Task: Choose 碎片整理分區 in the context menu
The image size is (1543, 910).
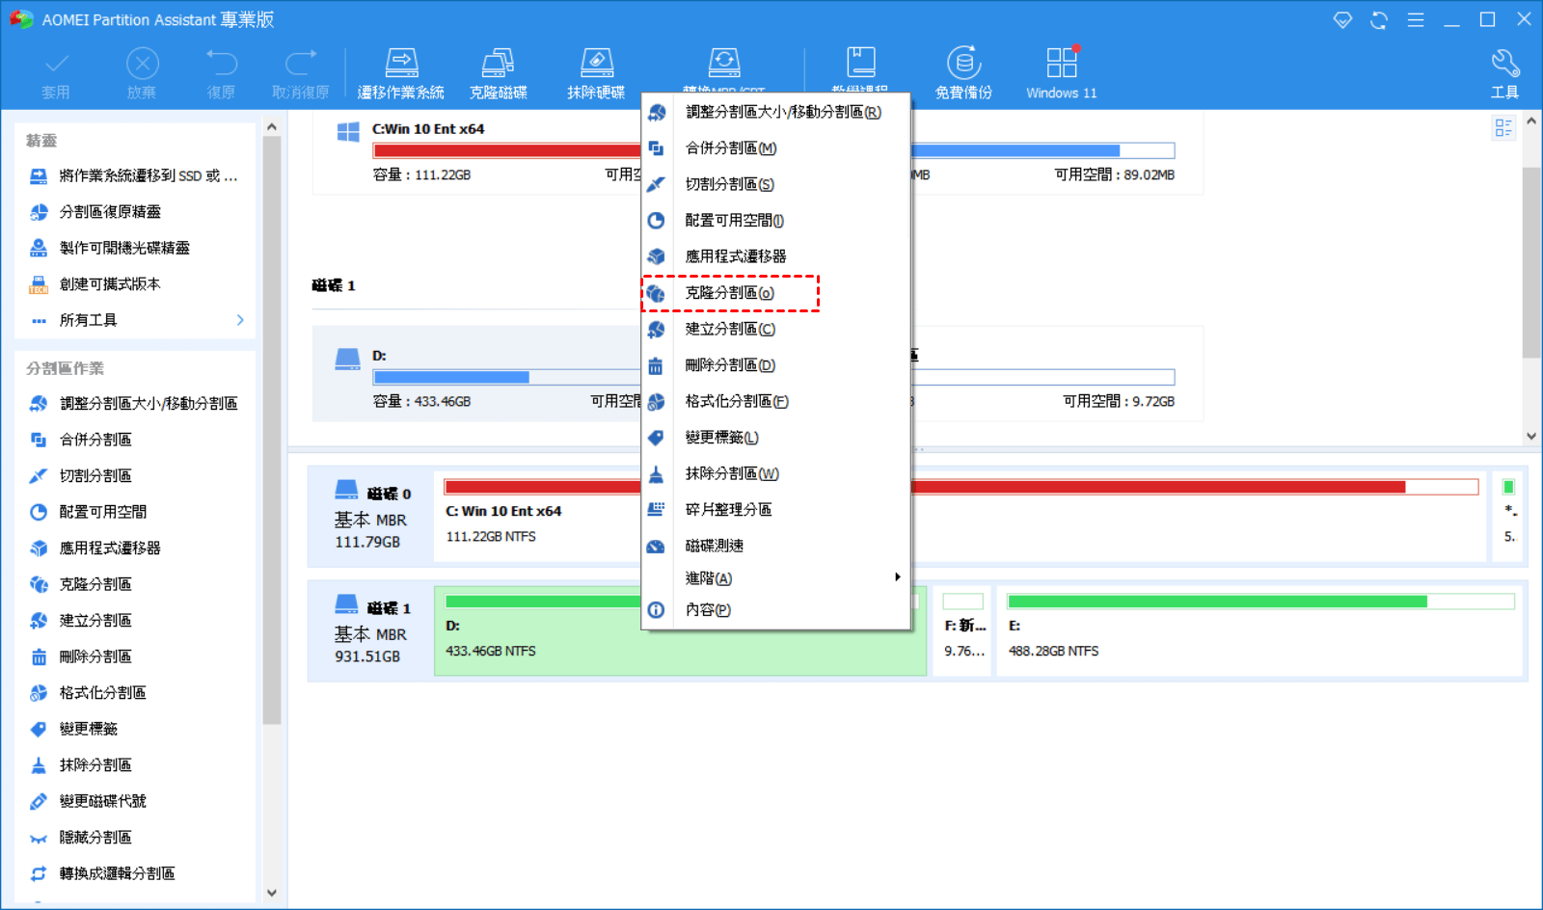Action: click(776, 510)
